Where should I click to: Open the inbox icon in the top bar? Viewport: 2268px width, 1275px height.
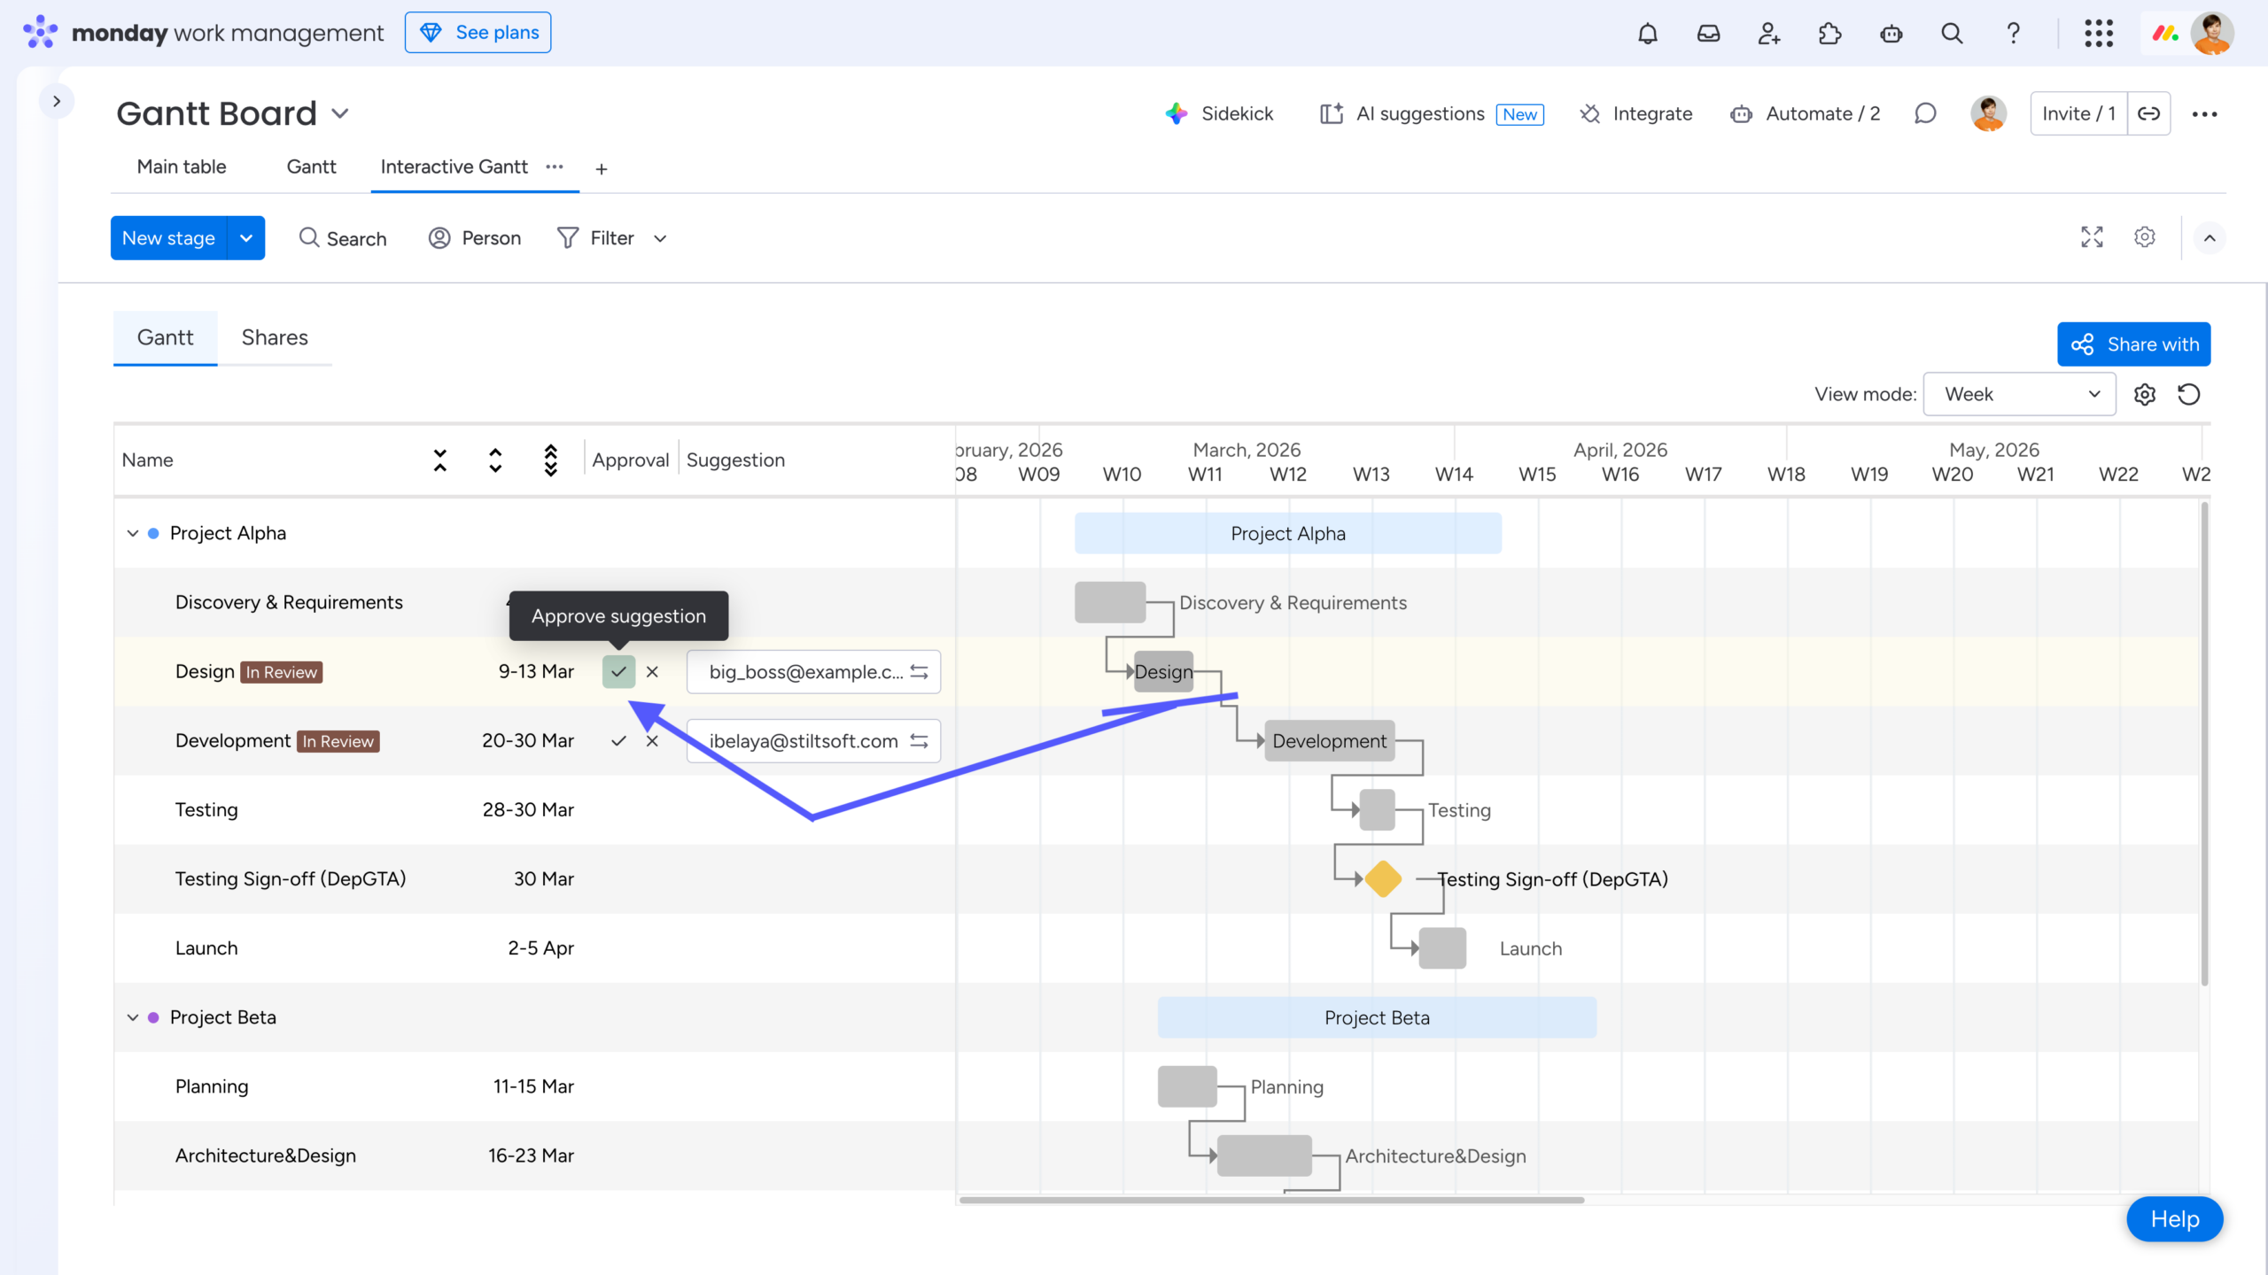(1708, 33)
